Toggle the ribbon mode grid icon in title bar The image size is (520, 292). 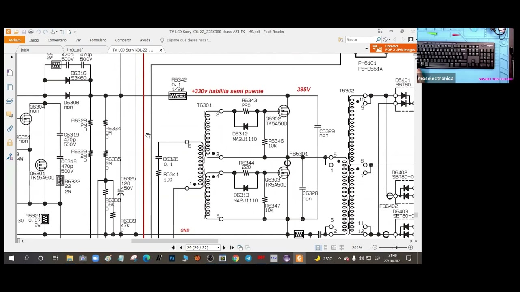coord(380,31)
